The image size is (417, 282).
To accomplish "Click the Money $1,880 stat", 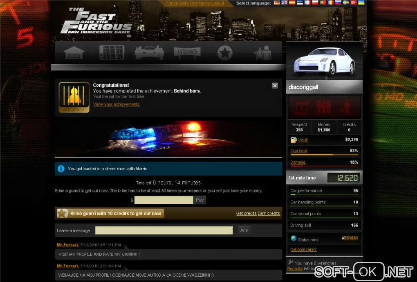I will click(x=324, y=127).
